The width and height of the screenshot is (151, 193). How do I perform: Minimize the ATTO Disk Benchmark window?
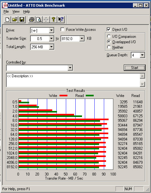tap(135, 5)
